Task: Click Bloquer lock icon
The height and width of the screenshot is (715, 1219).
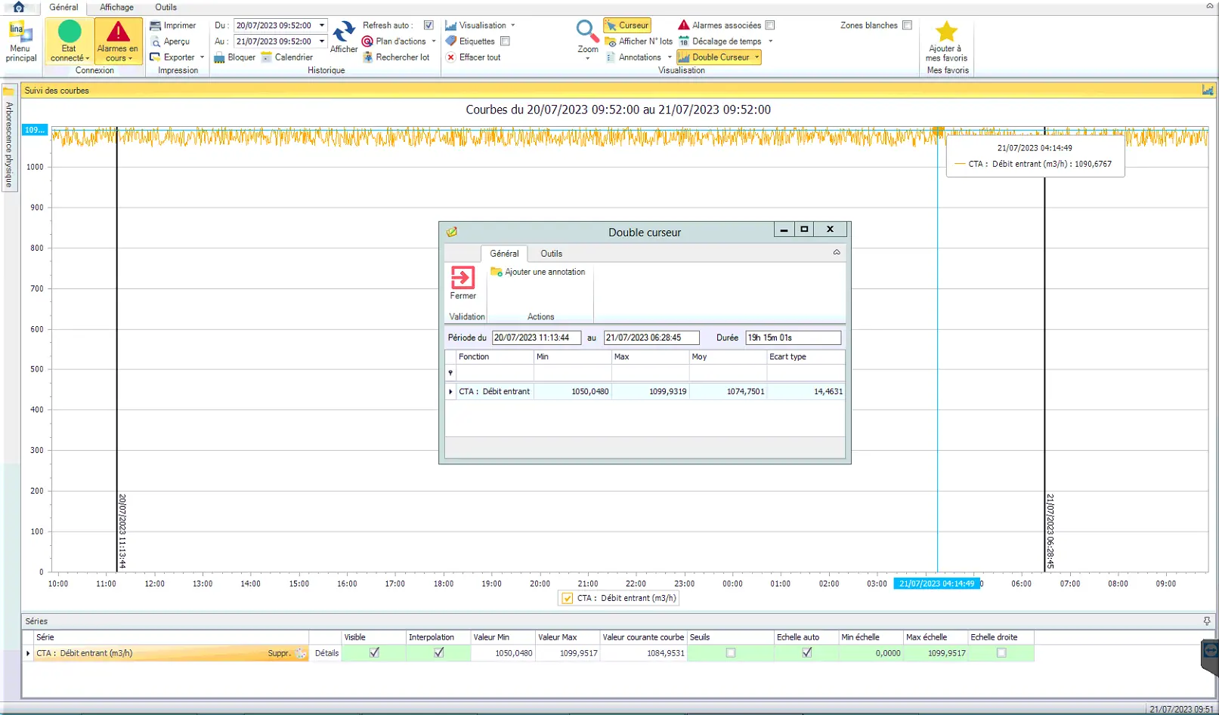Action: click(x=219, y=57)
